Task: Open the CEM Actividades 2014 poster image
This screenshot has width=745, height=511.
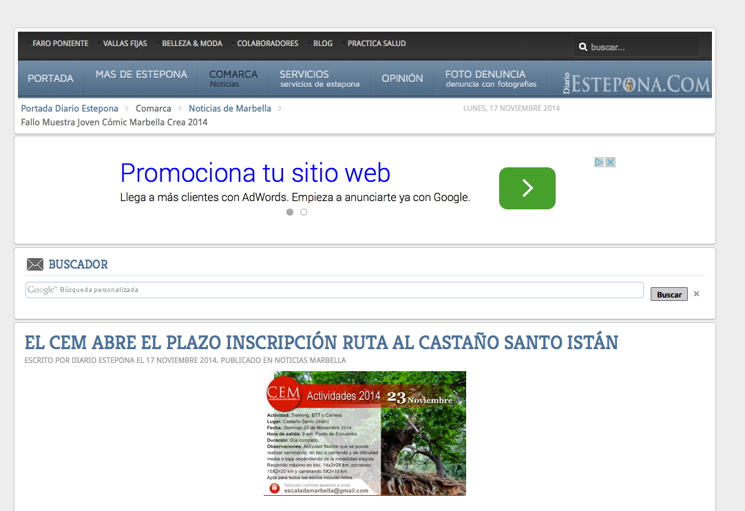Action: pyautogui.click(x=364, y=433)
